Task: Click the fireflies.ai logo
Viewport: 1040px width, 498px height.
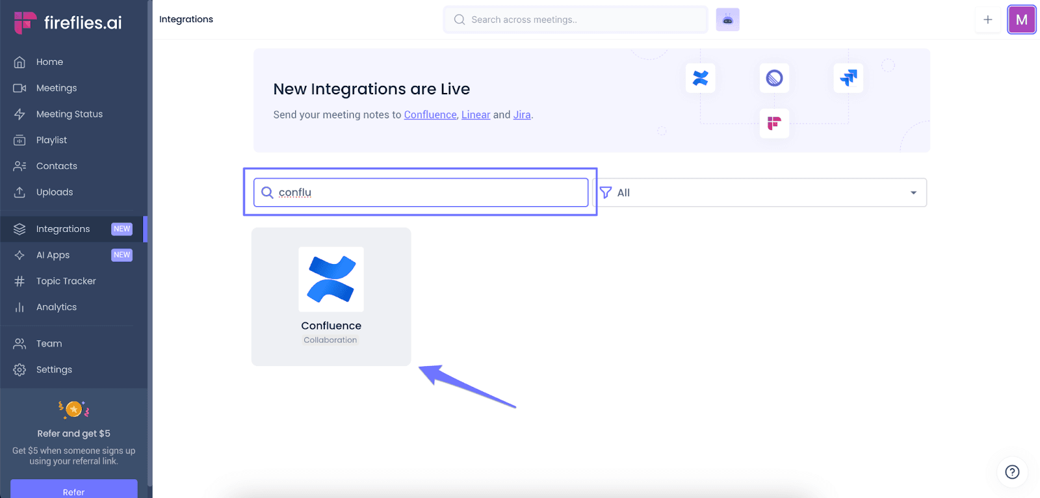Action: [x=68, y=23]
